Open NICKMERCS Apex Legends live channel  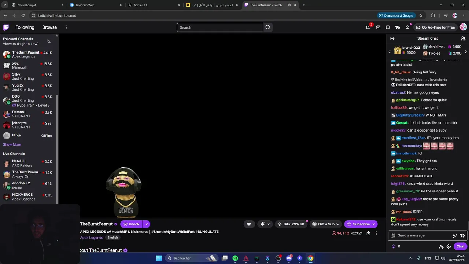point(28,197)
